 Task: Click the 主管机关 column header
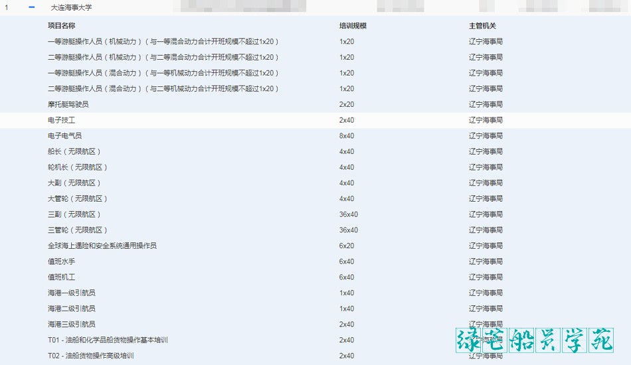pyautogui.click(x=482, y=26)
